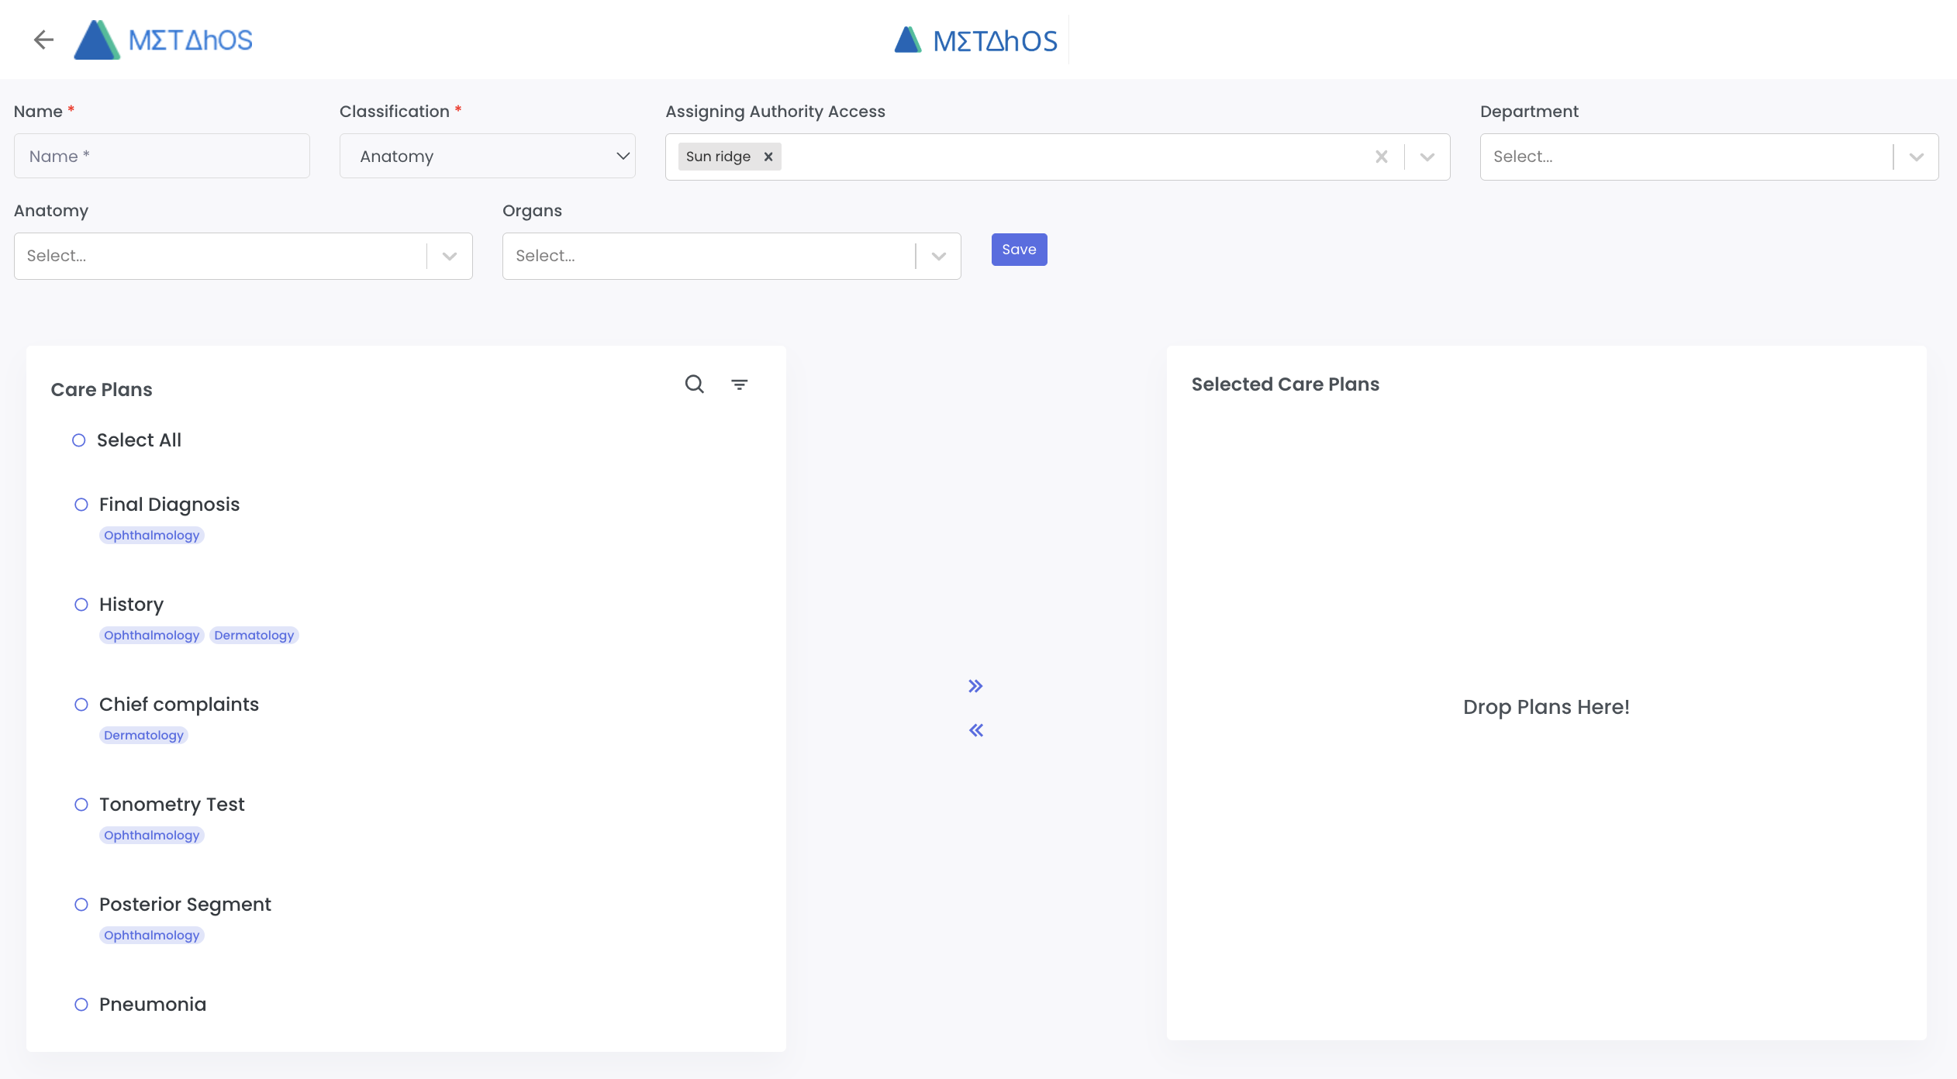Click the centered Metahos header logo
Screen dimensions: 1957x1079
point(975,40)
